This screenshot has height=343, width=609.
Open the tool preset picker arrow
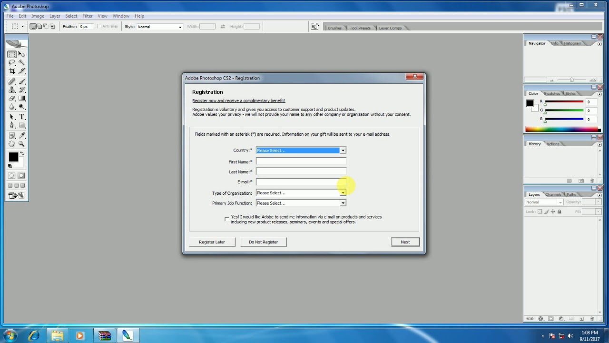tap(22, 27)
